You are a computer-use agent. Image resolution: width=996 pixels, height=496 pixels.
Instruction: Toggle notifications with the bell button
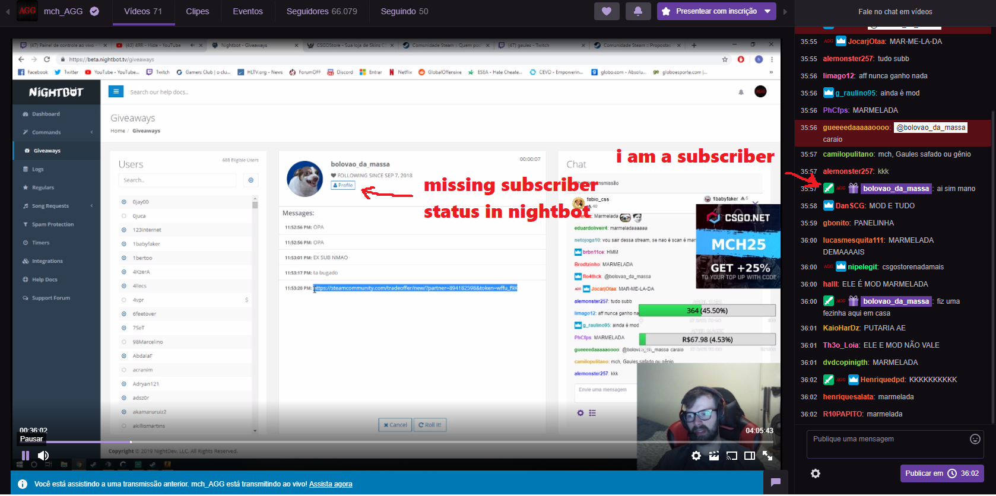tap(638, 11)
